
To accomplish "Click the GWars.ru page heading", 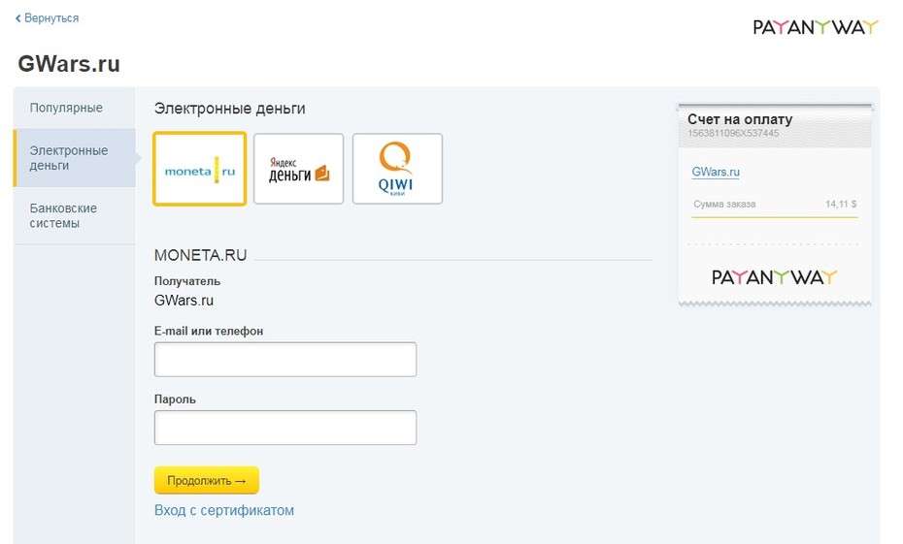I will [x=69, y=64].
